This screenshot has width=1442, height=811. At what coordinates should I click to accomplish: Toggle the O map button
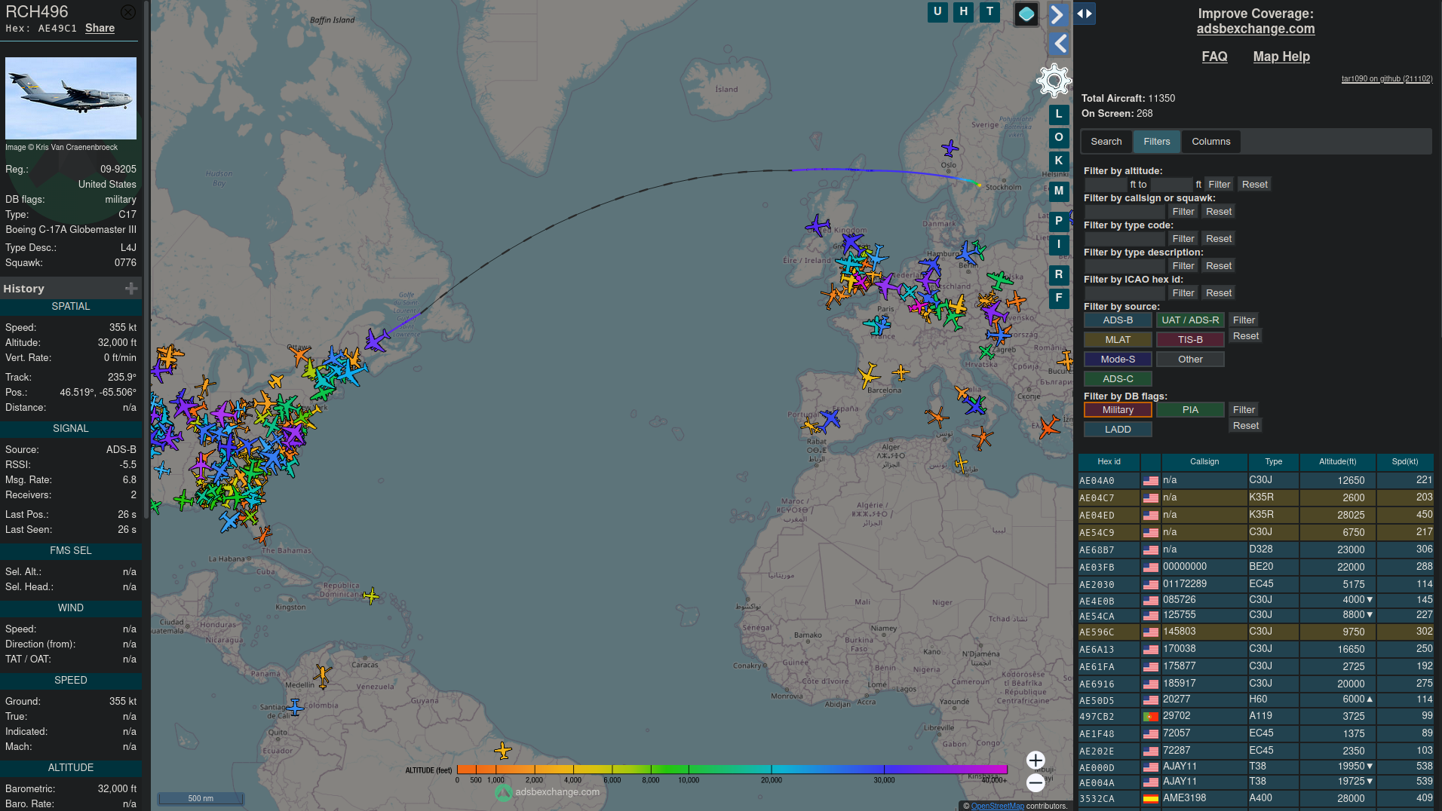[x=1059, y=138]
